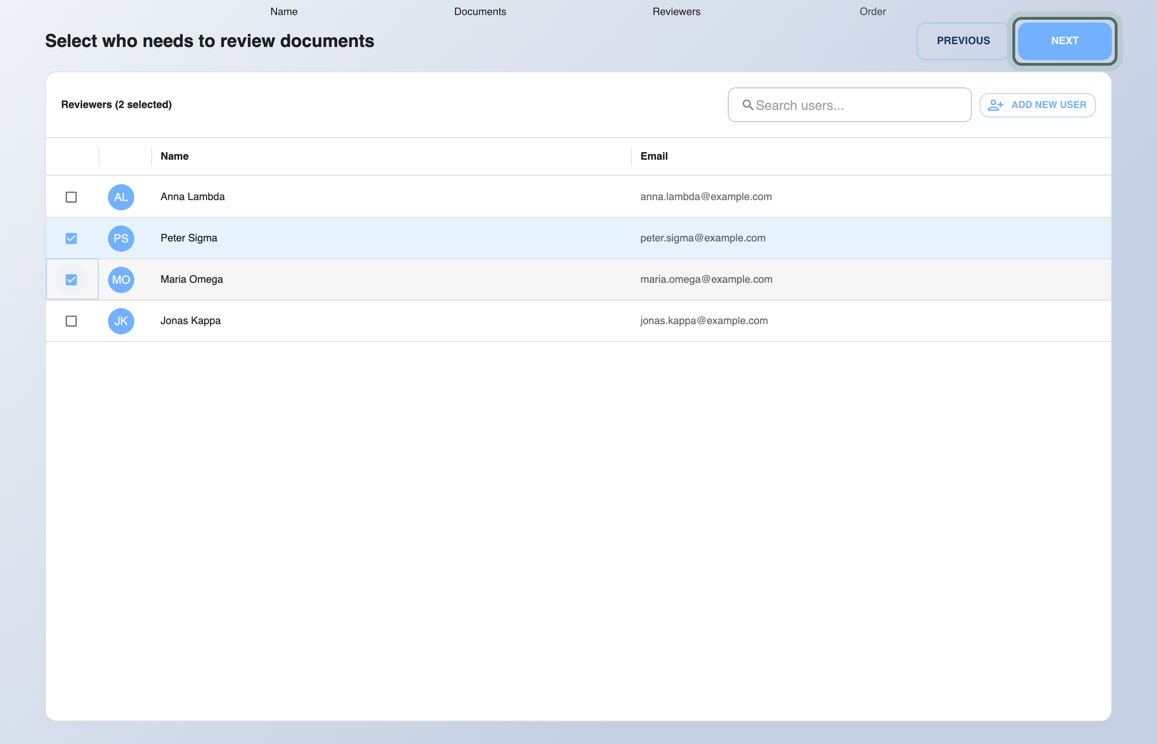This screenshot has width=1157, height=744.
Task: Select the Peter Sigma name text
Action: 189,238
